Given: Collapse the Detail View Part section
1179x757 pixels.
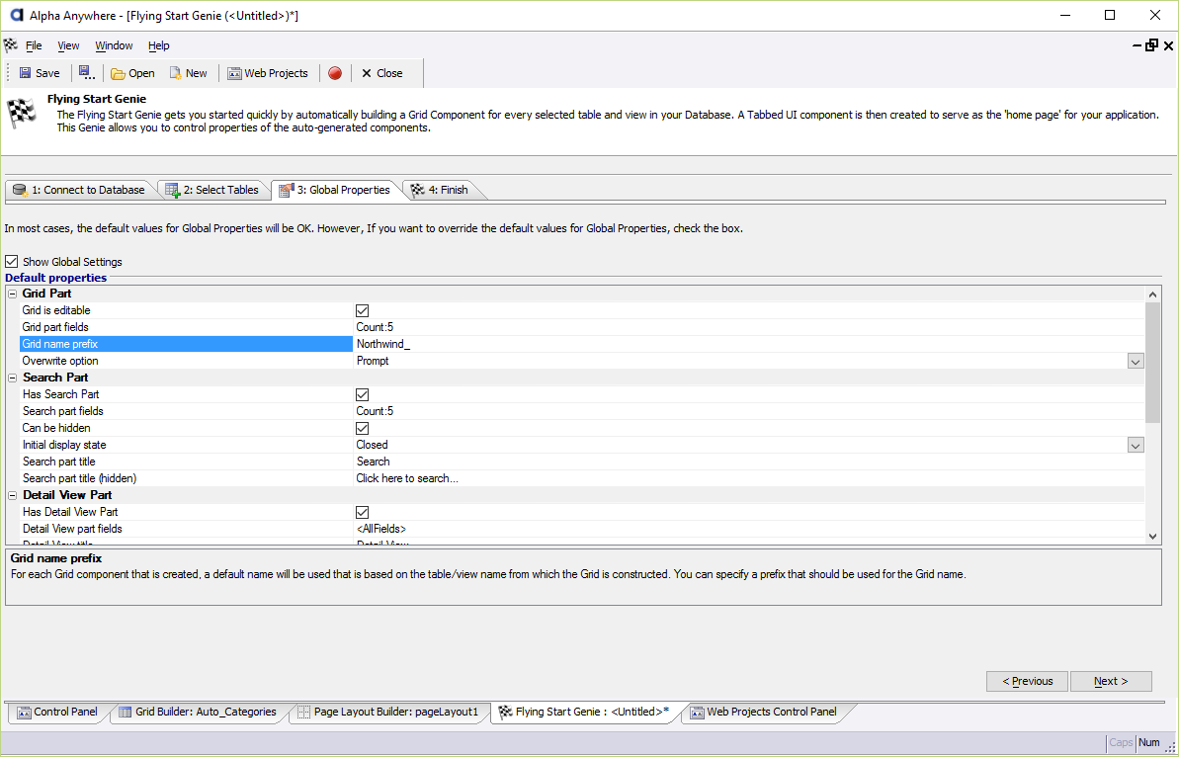Looking at the screenshot, I should [12, 495].
